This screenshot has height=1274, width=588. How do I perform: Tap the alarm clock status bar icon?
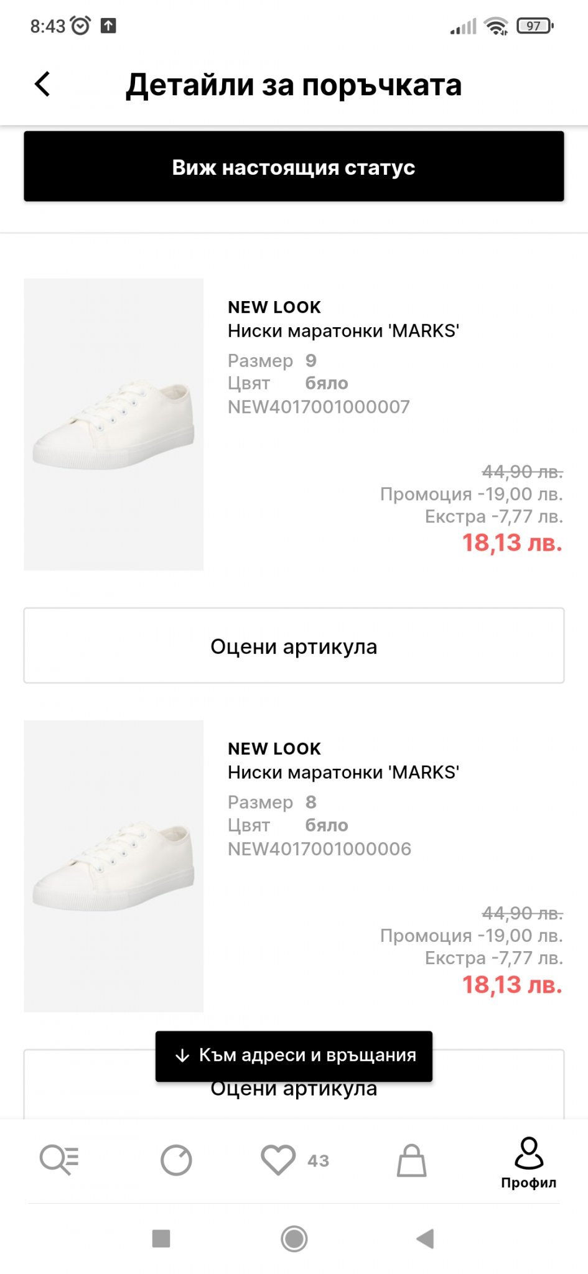point(81,26)
